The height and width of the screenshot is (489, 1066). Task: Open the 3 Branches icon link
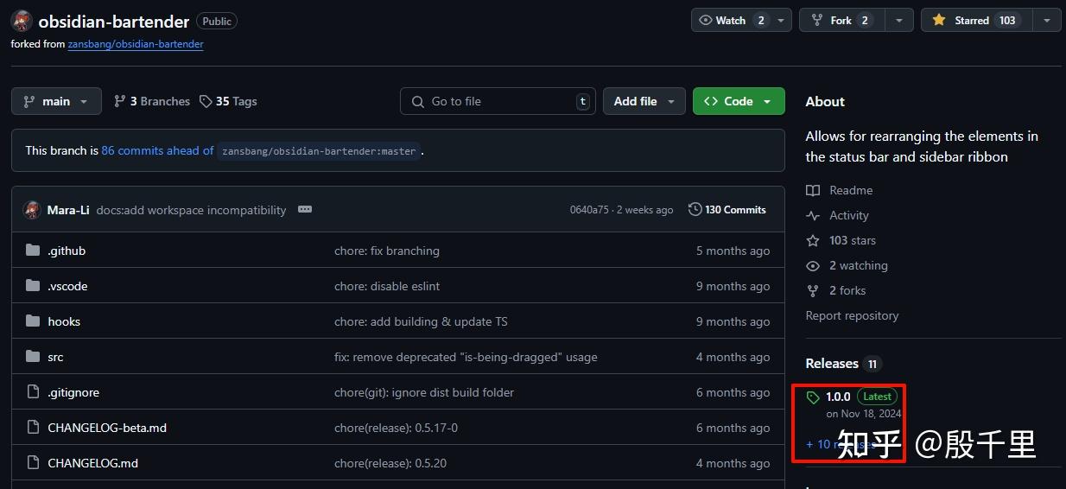click(x=120, y=102)
